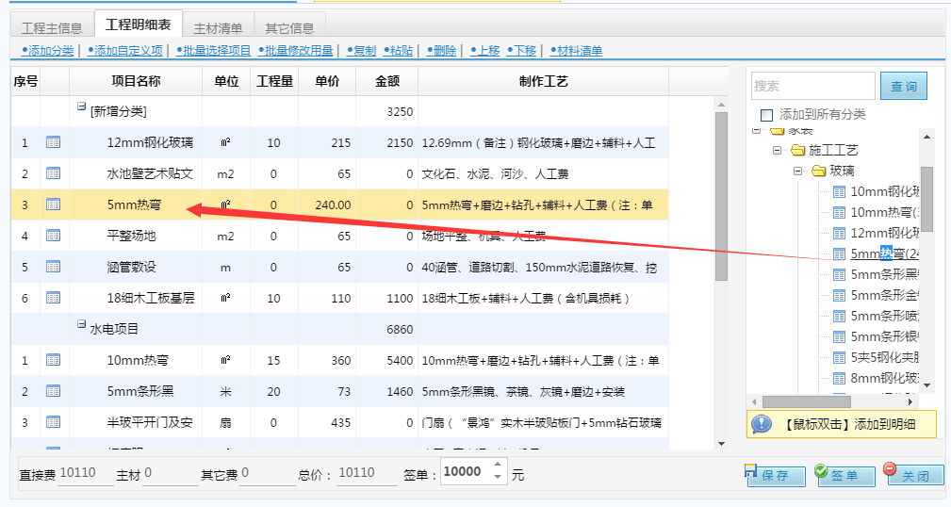Image resolution: width=951 pixels, height=507 pixels.
Task: Select 12mm钢化 item in the craft tree
Action: click(884, 233)
